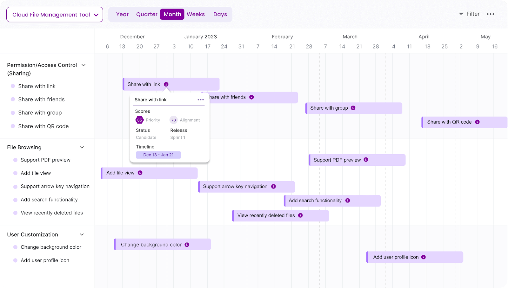Switch to the Year view tab
Viewport: 508px width, 288px height.
pyautogui.click(x=123, y=14)
